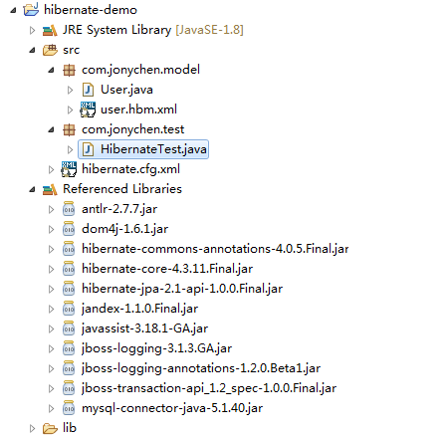Click the Referenced Libraries books icon

pos(50,189)
